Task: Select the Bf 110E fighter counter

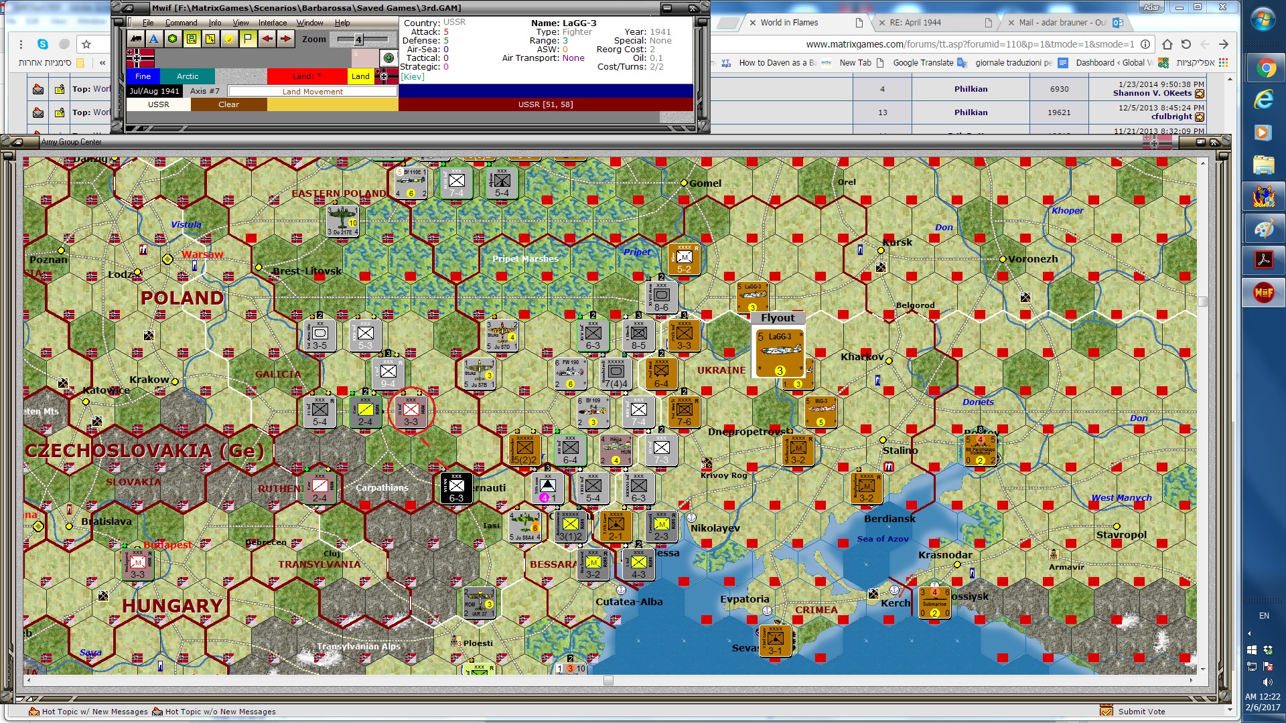Action: point(411,183)
